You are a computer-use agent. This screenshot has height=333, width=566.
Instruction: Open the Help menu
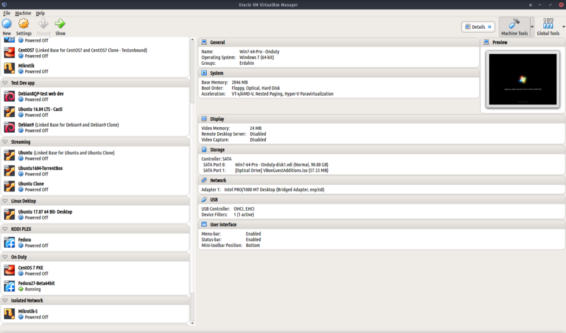(x=40, y=13)
